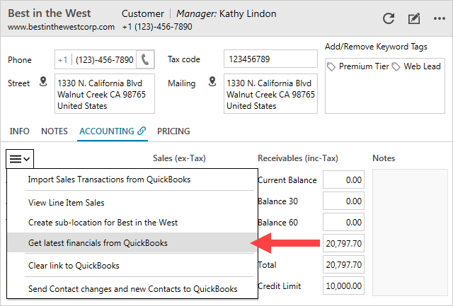Open the www.bestinthewestcorp.com website link
This screenshot has width=453, height=306.
61,27
